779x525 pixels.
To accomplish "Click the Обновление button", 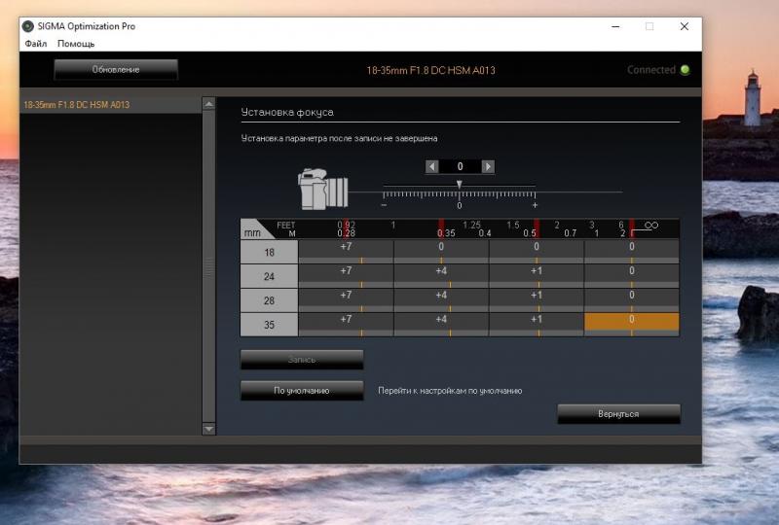I will coord(116,69).
